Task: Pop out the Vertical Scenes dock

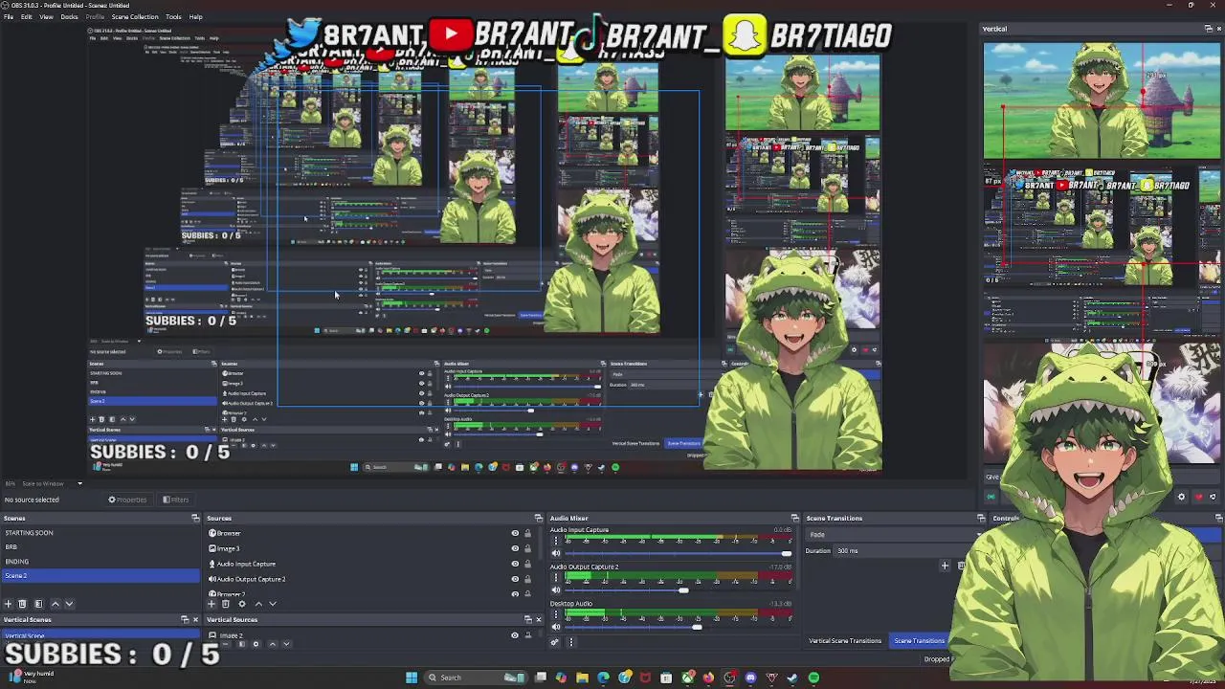Action: pyautogui.click(x=185, y=620)
